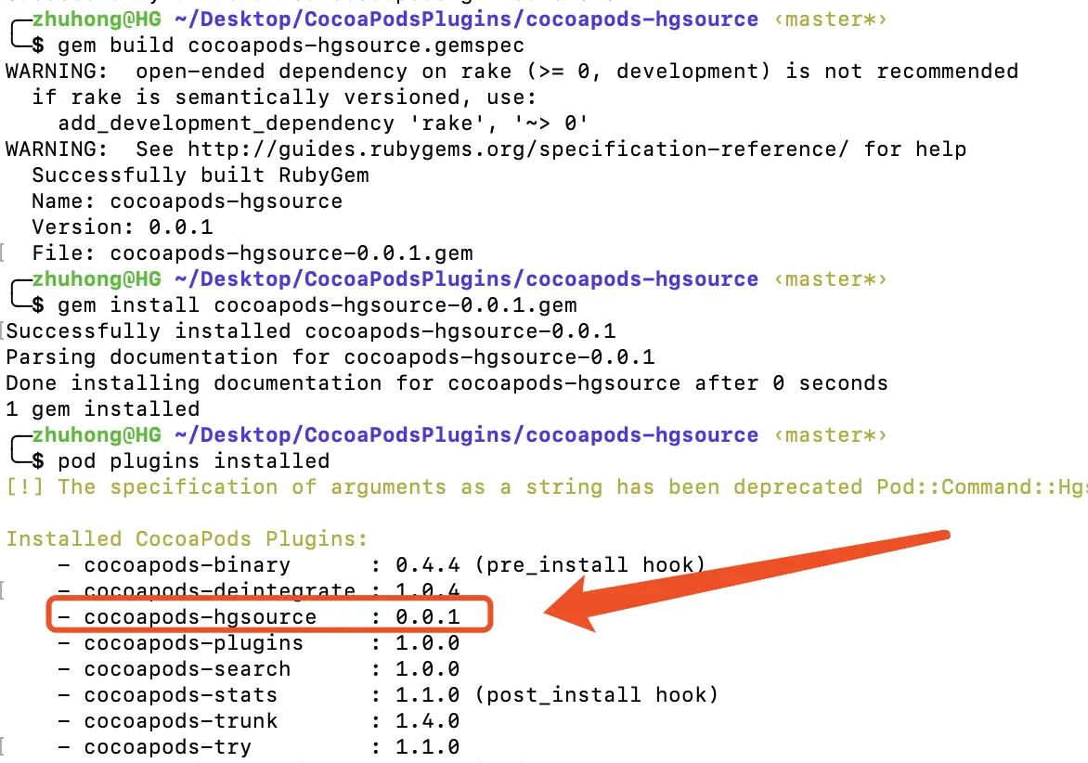Viewport: 1088px width, 763px height.
Task: Click the cocoapods-stats 1.1.0 row
Action: 388,695
